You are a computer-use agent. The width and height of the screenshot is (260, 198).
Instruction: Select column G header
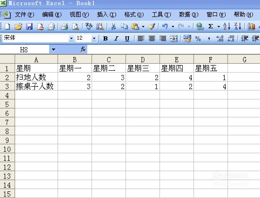pos(244,59)
